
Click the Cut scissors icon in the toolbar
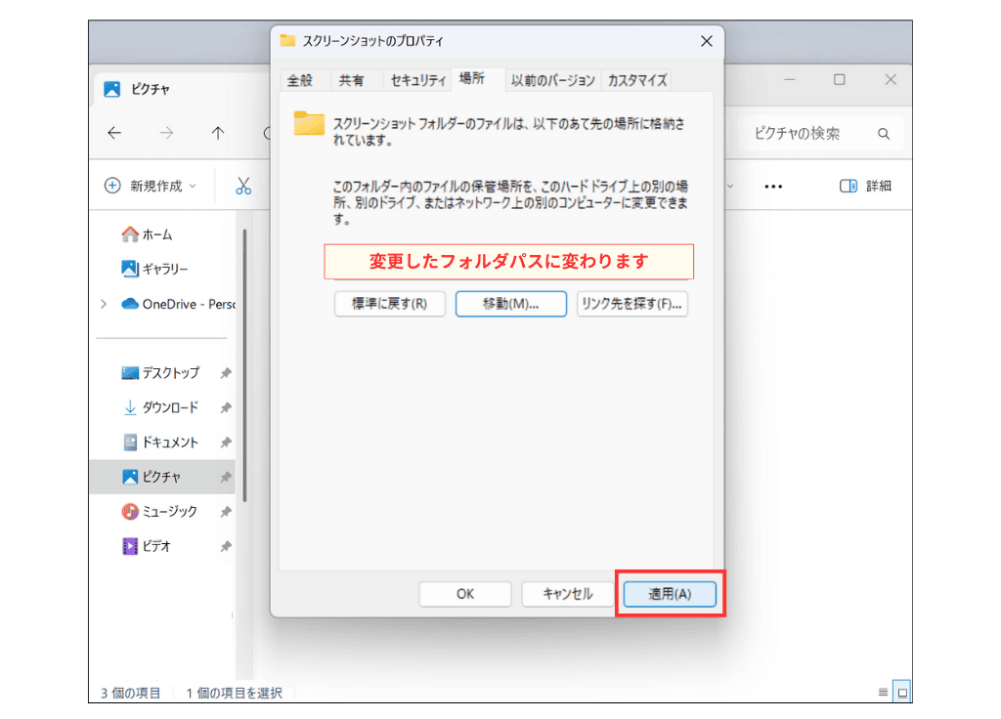click(x=243, y=185)
